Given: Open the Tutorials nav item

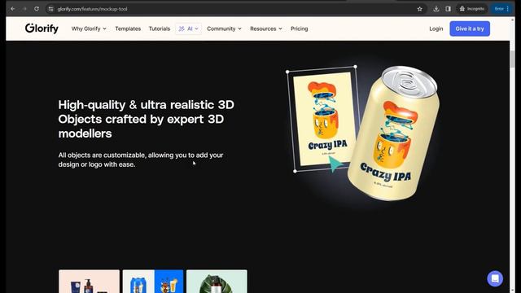Looking at the screenshot, I should tap(160, 29).
